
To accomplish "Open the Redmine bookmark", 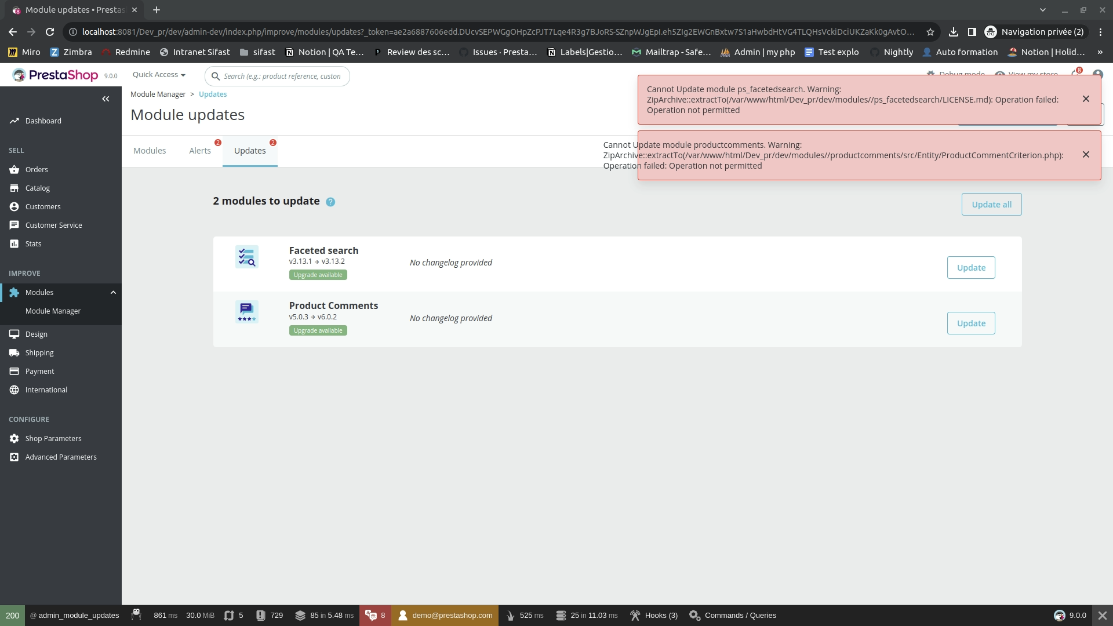I will 125,52.
